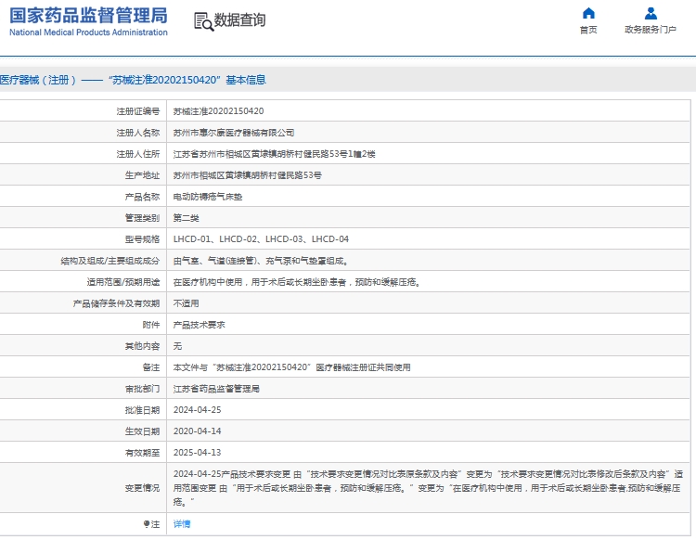Select other content value 无

tap(177, 346)
